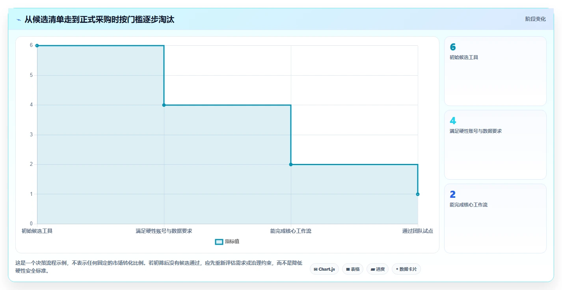This screenshot has width=562, height=290.
Task: Select the 数据卡片 chip
Action: coord(406,269)
